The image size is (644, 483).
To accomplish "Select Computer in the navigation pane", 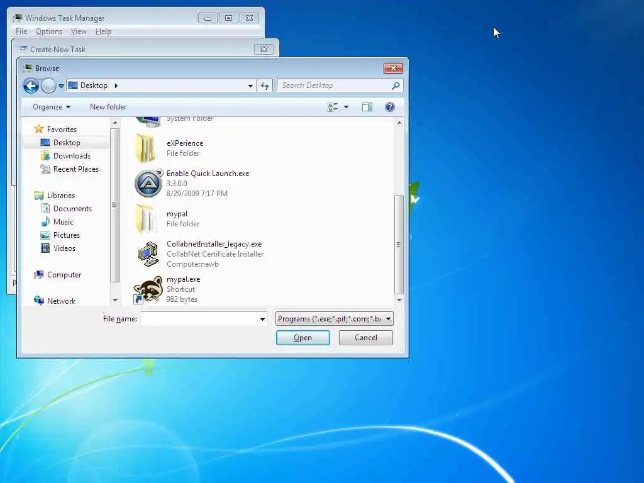I will point(64,275).
